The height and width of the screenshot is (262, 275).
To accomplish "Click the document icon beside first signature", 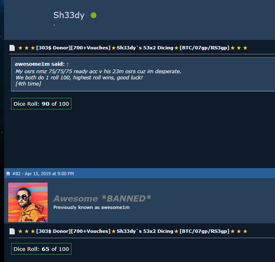I will pyautogui.click(x=12, y=48).
